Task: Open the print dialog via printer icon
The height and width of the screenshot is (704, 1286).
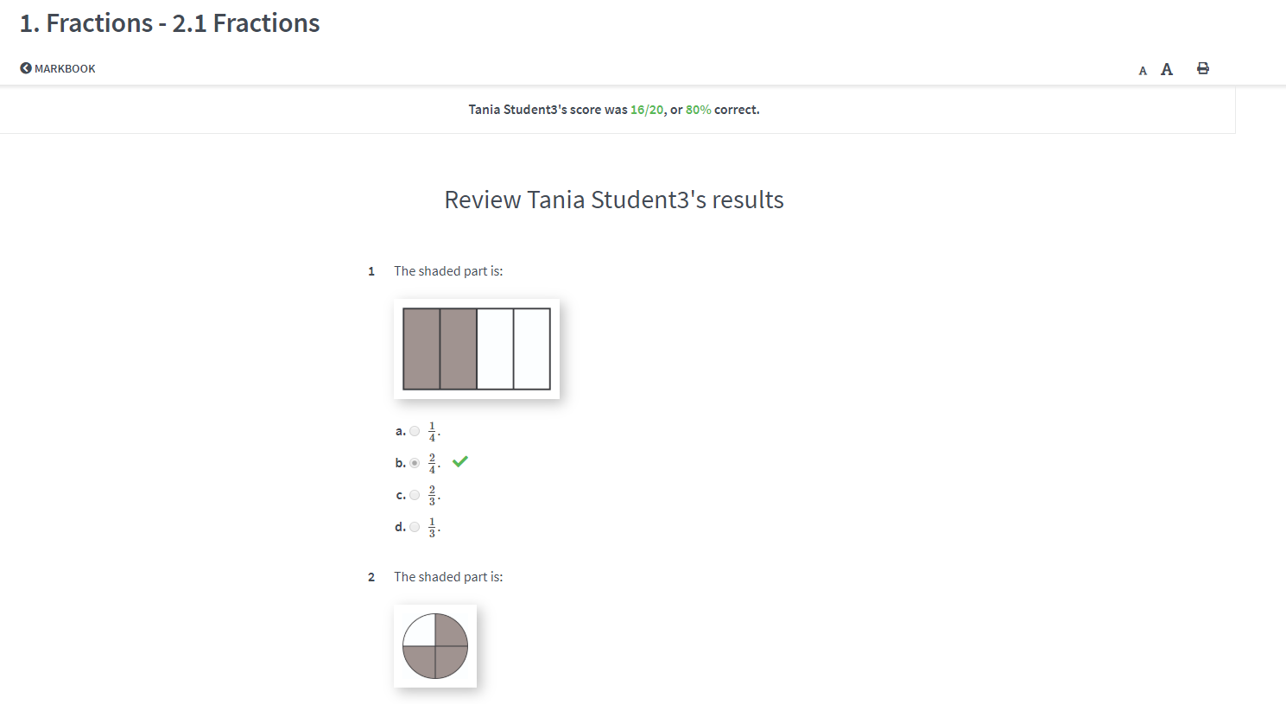Action: (1202, 67)
